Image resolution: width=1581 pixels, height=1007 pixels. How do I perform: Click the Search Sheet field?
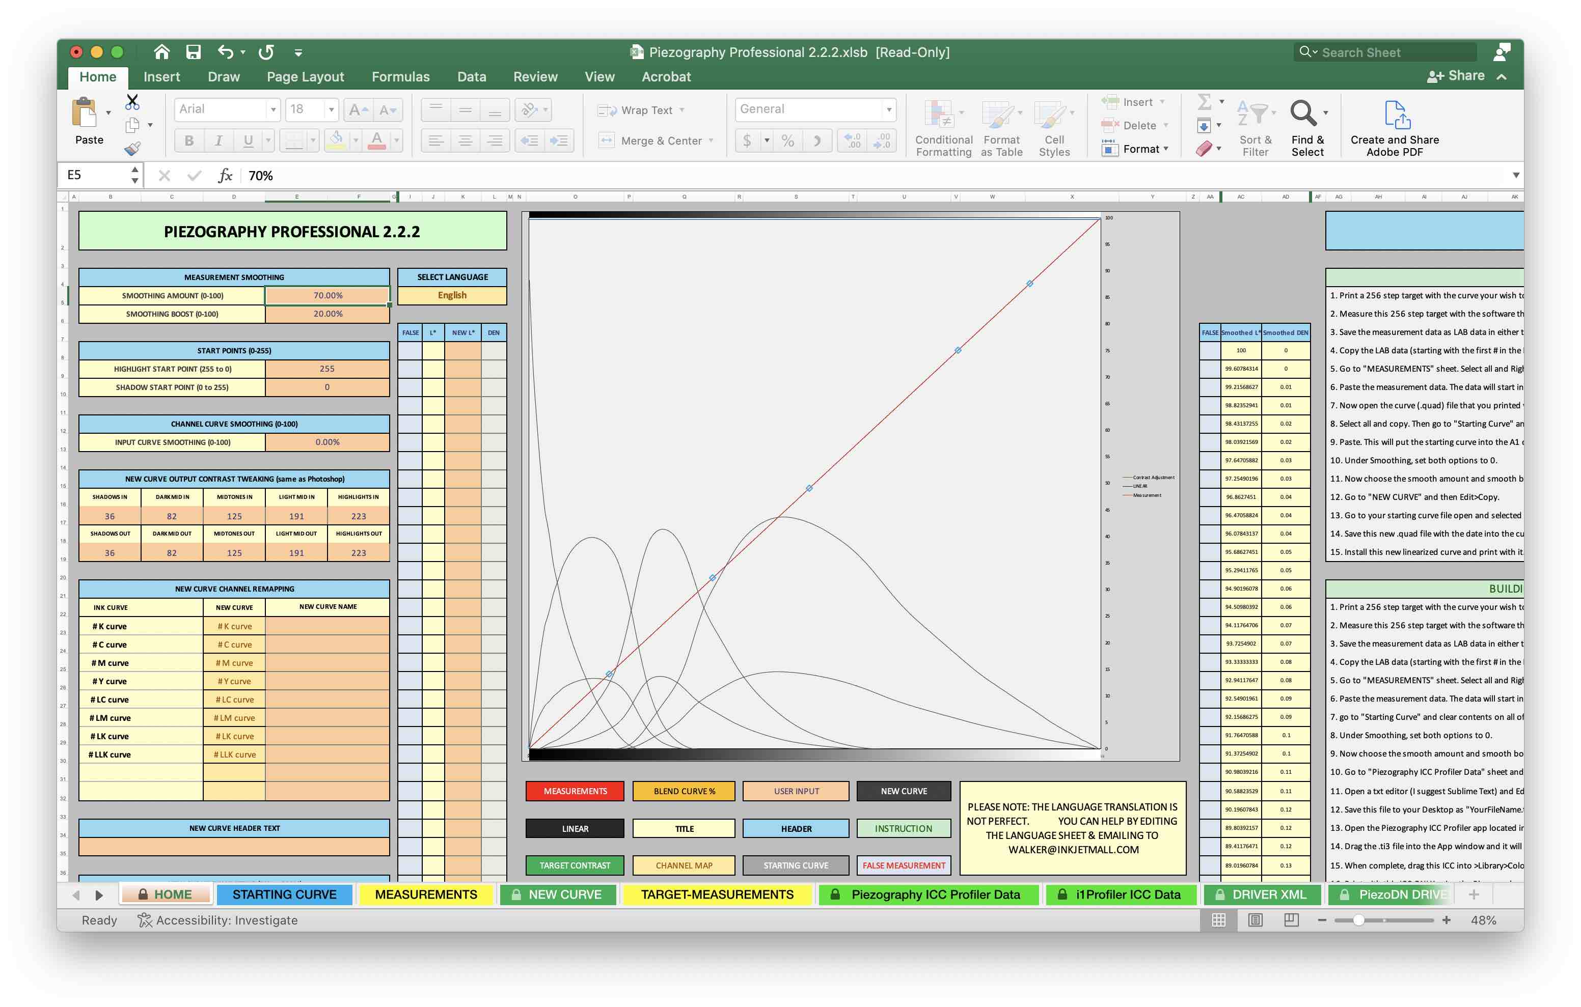click(1385, 52)
